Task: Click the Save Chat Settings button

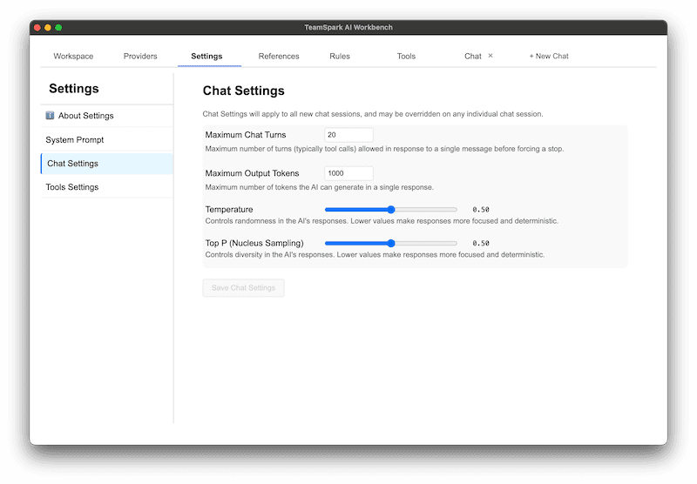Action: tap(244, 288)
